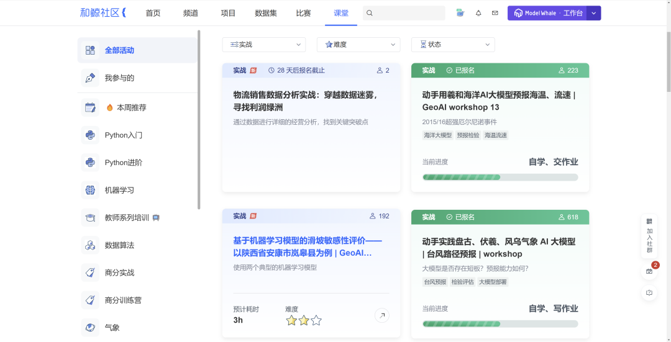This screenshot has width=671, height=342.
Task: Click the 新 badge on the 物流销售 card
Action: 253,71
